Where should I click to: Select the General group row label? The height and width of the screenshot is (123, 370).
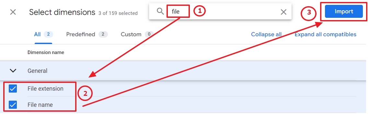[x=37, y=71]
